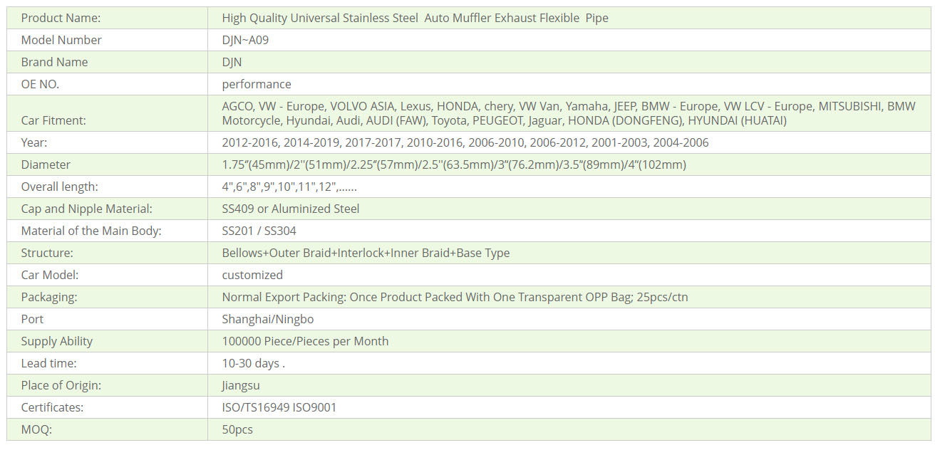Select the ISO/TS16949 ISO9001 certificates text
940x450 pixels.
279,407
